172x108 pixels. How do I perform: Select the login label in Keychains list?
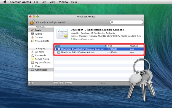[38, 30]
